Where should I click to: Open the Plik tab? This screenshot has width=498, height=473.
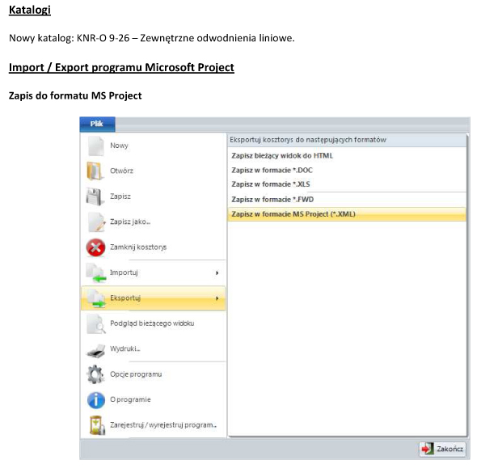coord(97,125)
